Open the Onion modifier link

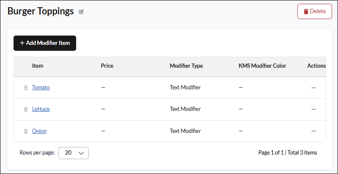[x=39, y=131]
